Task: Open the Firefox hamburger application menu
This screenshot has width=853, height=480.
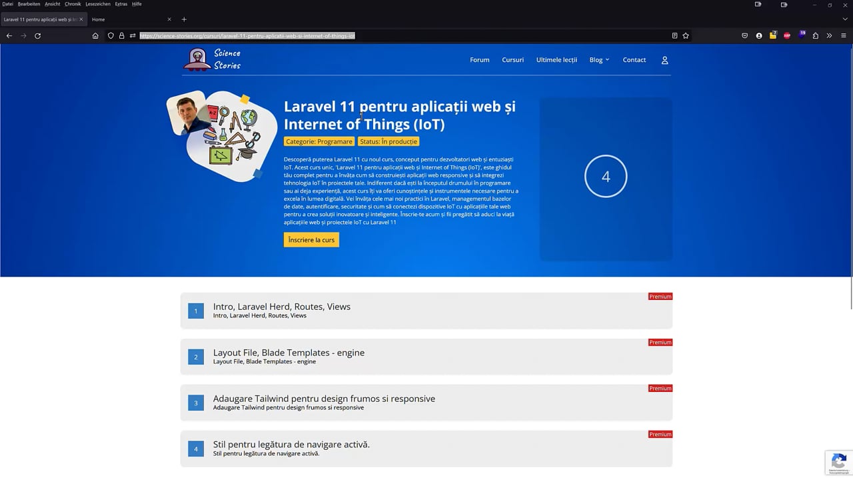Action: pos(844,36)
